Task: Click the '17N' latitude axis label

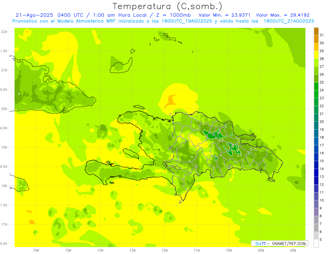Action: pyautogui.click(x=4, y=224)
